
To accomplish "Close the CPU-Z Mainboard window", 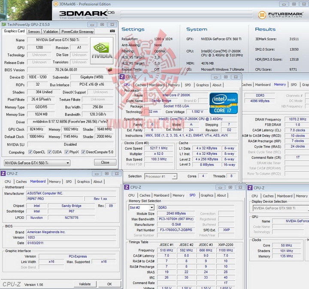I will (x=117, y=173).
